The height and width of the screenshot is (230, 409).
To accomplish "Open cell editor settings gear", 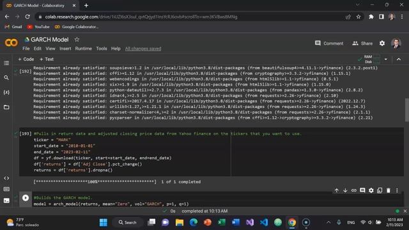I will [371, 190].
